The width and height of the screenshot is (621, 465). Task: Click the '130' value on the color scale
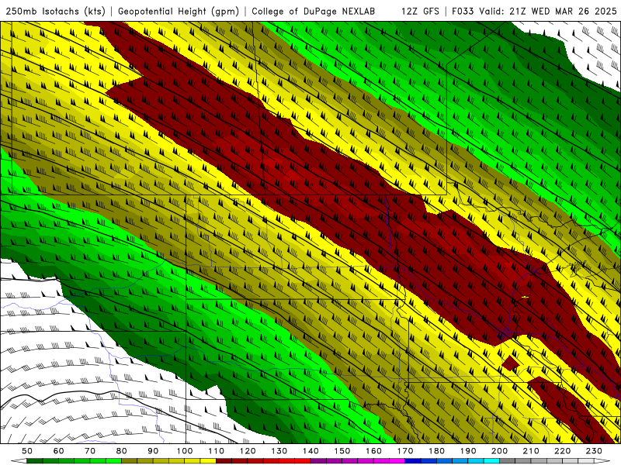[x=279, y=451]
